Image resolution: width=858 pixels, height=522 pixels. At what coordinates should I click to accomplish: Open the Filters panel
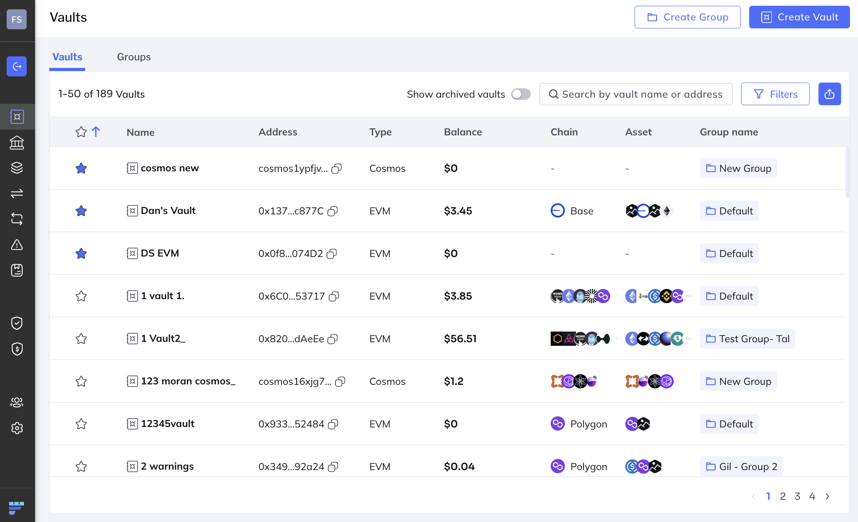[775, 94]
